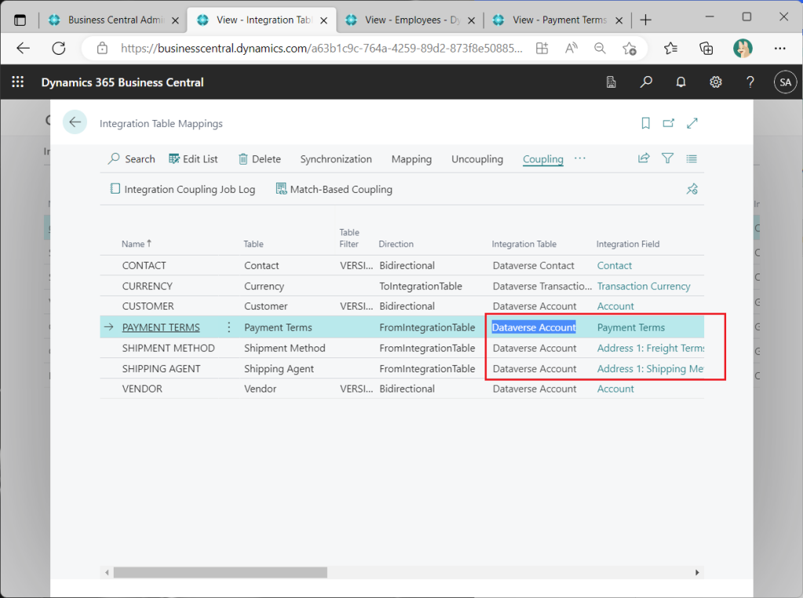
Task: Refresh the browser page
Action: point(59,49)
